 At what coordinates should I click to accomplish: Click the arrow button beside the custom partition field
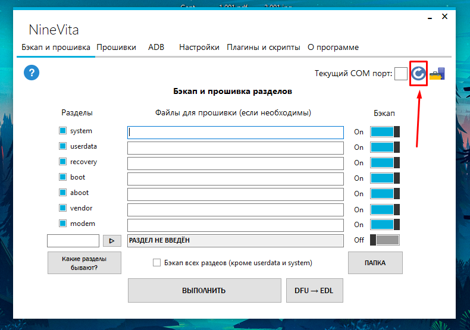point(112,241)
